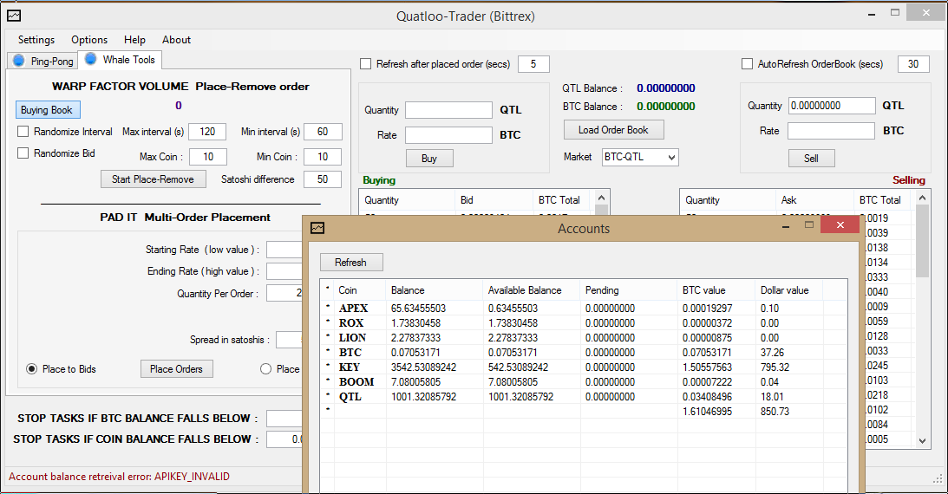Click the BTC dollar value 37.26
This screenshot has height=494, width=948.
[x=772, y=353]
